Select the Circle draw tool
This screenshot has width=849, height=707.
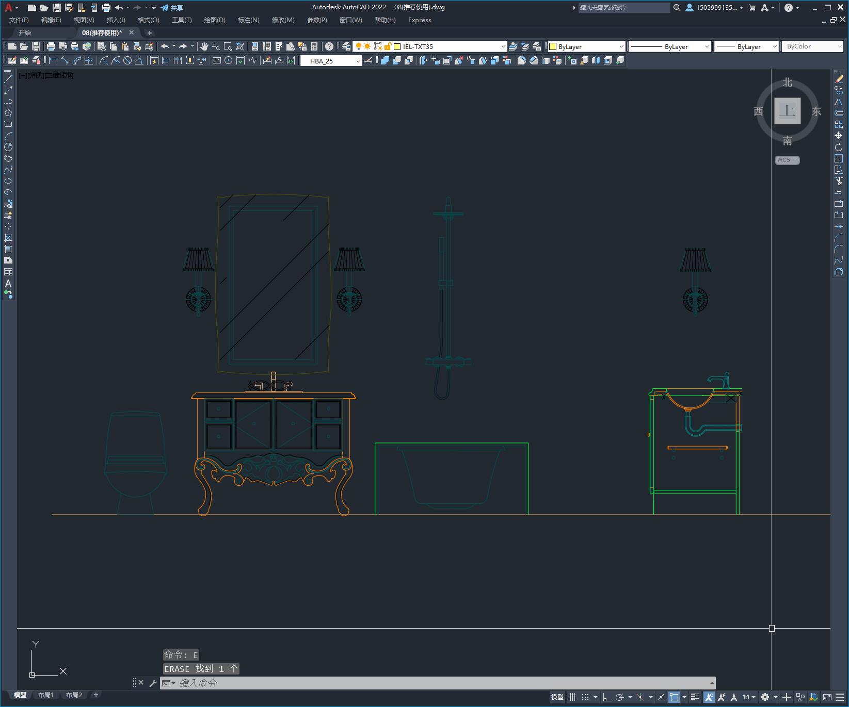8,147
